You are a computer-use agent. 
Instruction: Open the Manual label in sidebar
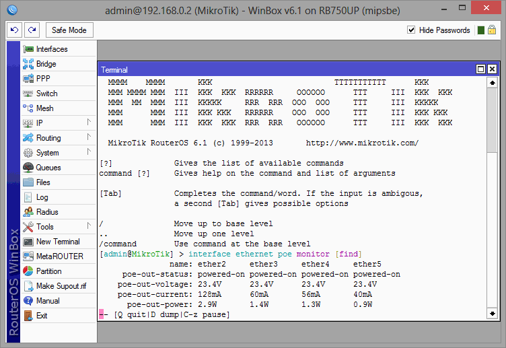(48, 301)
